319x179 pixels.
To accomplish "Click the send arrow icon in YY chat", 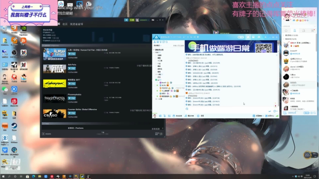I will 269,111.
